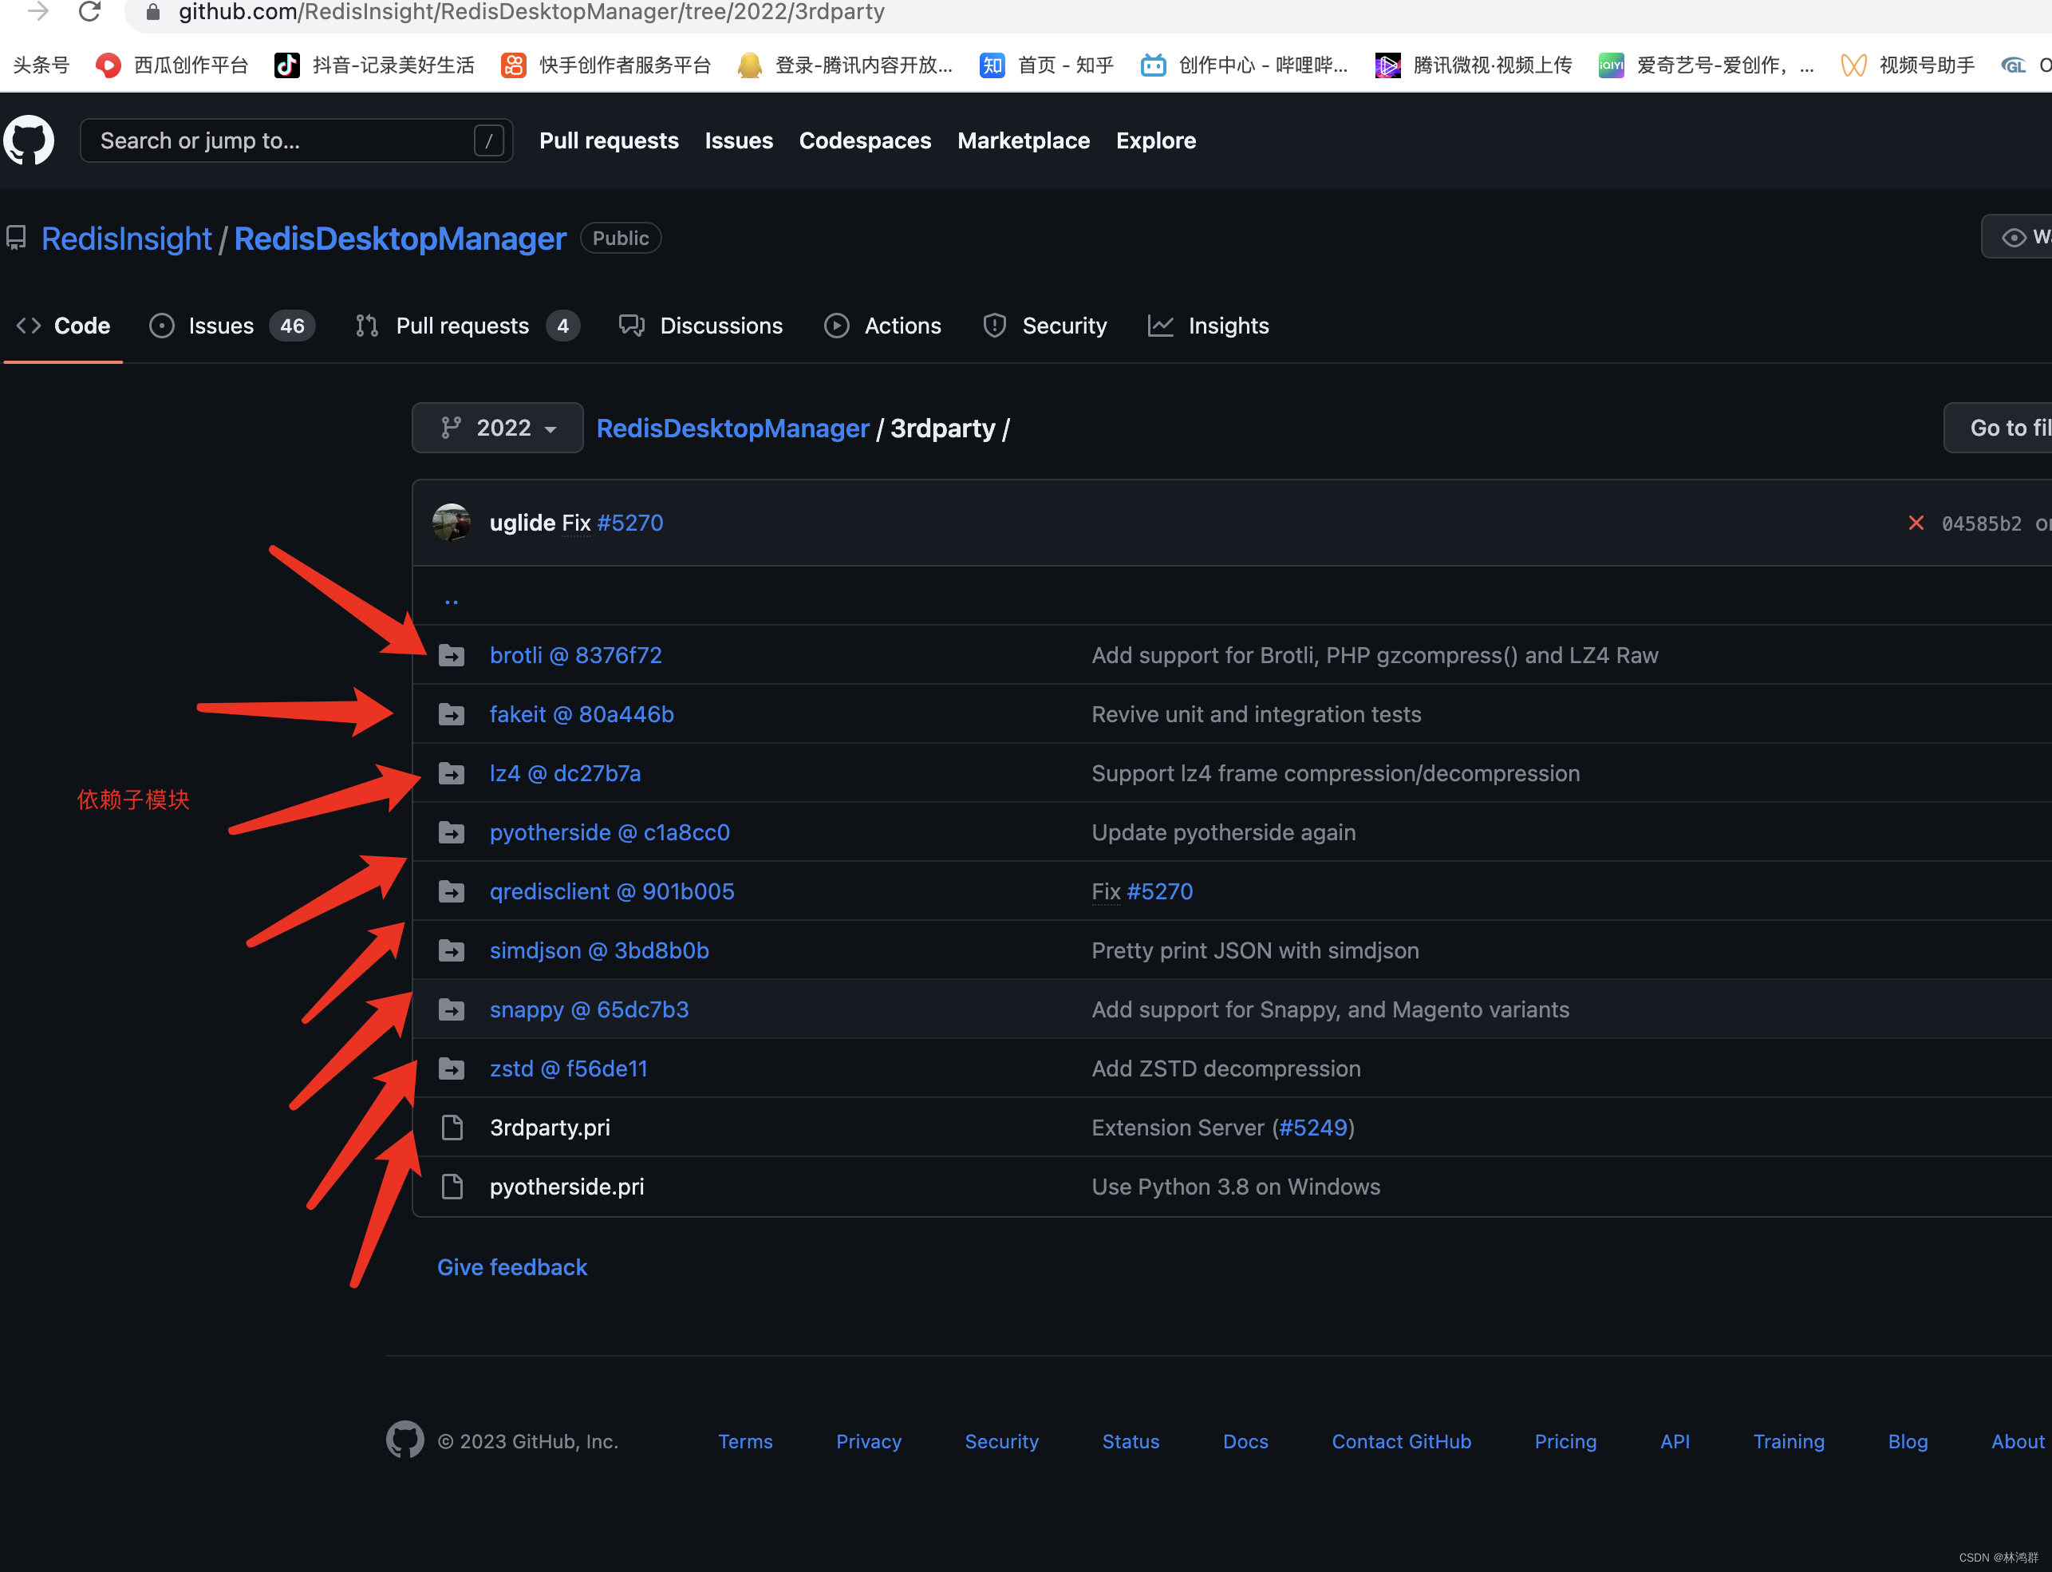Click the pyotherside submodule folder icon
Image resolution: width=2052 pixels, height=1572 pixels.
click(x=452, y=831)
